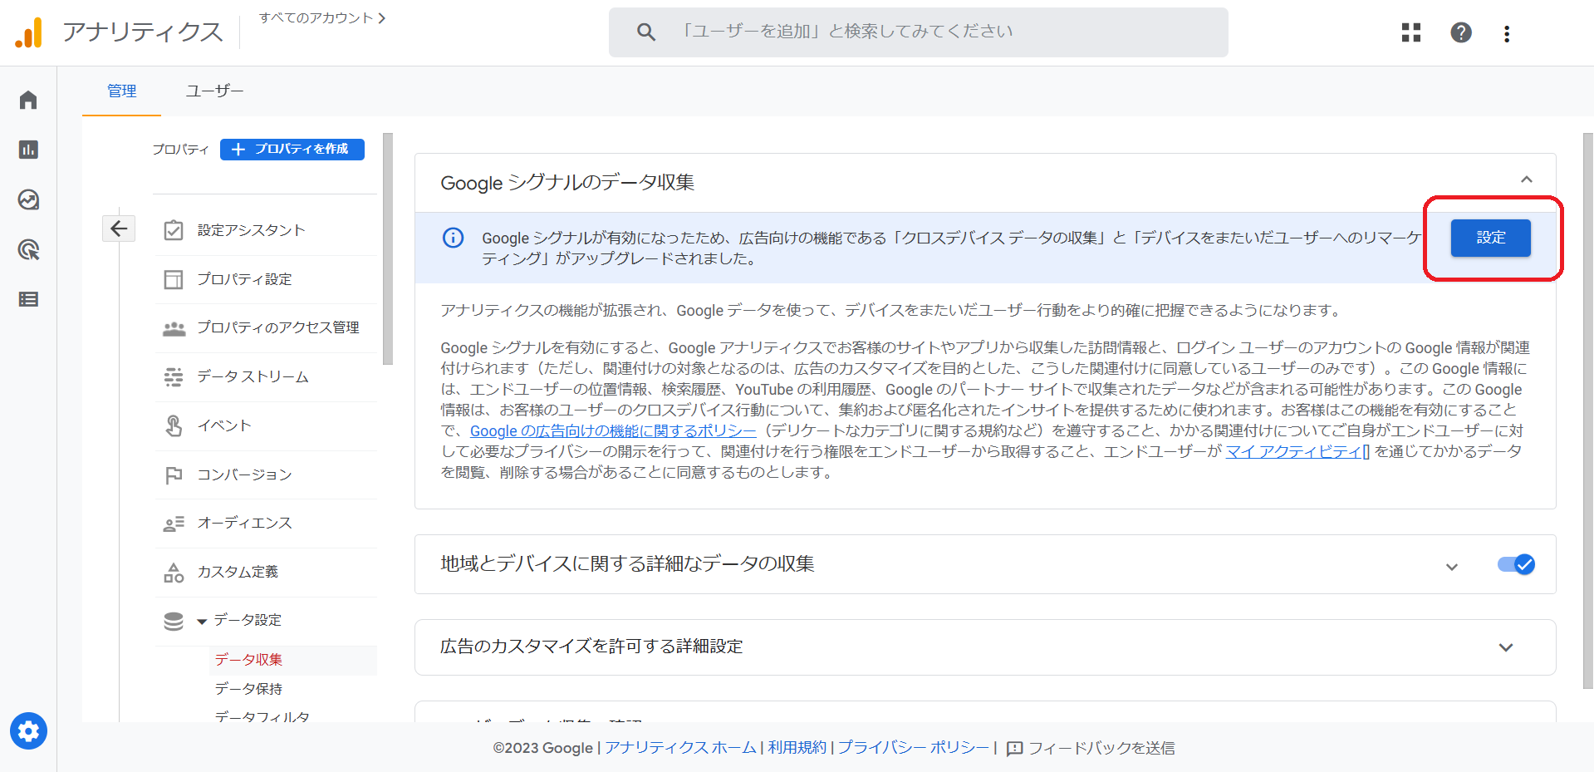
Task: Collapse the データ設定 tree arrow
Action: point(202,621)
